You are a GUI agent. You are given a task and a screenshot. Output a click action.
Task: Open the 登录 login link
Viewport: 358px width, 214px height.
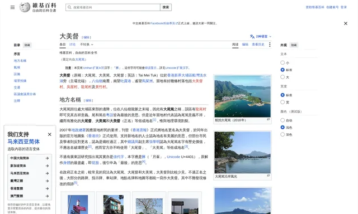(x=343, y=7)
